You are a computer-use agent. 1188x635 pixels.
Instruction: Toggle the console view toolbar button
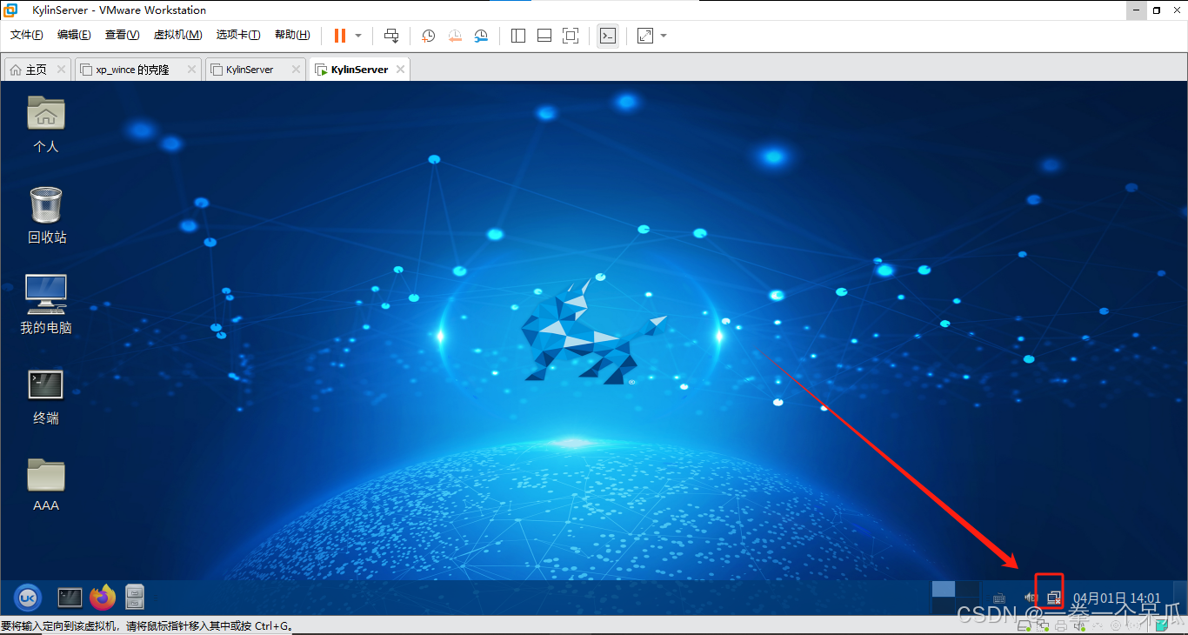[608, 36]
